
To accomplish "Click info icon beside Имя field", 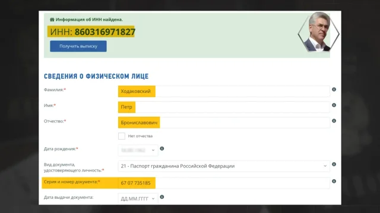I will (x=334, y=105).
